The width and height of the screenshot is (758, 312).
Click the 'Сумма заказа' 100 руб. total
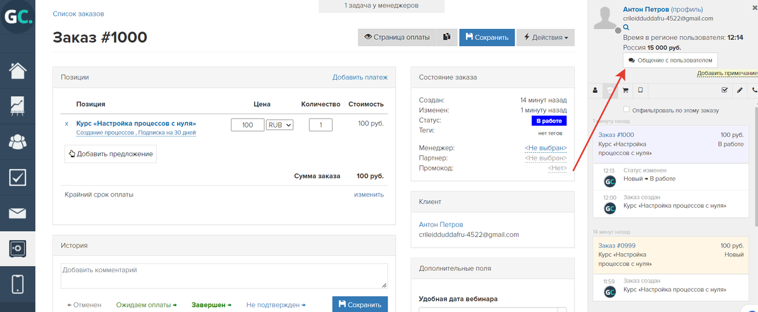(x=370, y=176)
